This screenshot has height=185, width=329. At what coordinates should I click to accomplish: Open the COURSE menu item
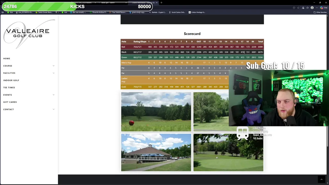pos(8,66)
